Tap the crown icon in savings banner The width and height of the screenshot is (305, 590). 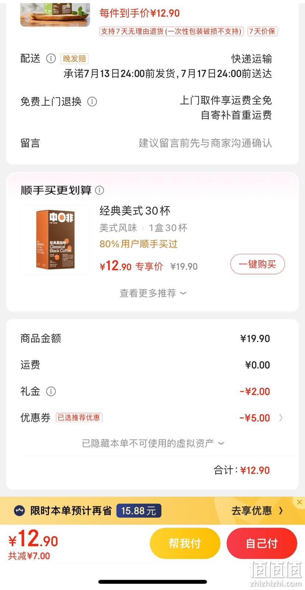(20, 511)
